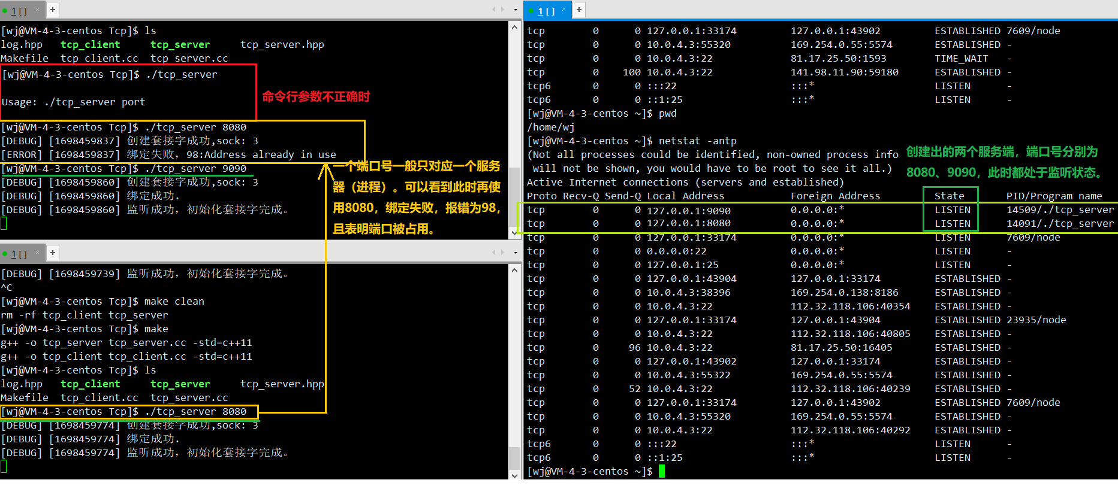Click the 'PID/Program name' column header
Screen dimensions: 1118x492
coord(1054,196)
